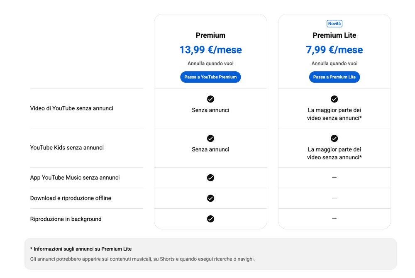Click the 7,99 €/mese price

tap(334, 50)
